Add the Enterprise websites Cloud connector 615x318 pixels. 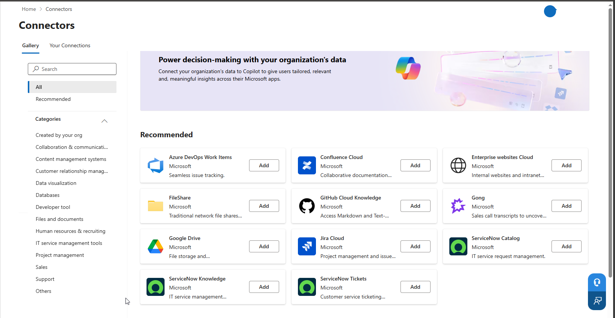[x=567, y=165]
